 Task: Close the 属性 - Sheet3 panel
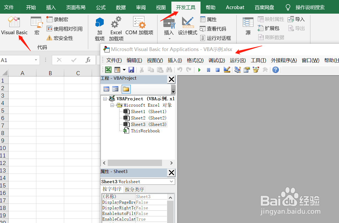[171, 173]
